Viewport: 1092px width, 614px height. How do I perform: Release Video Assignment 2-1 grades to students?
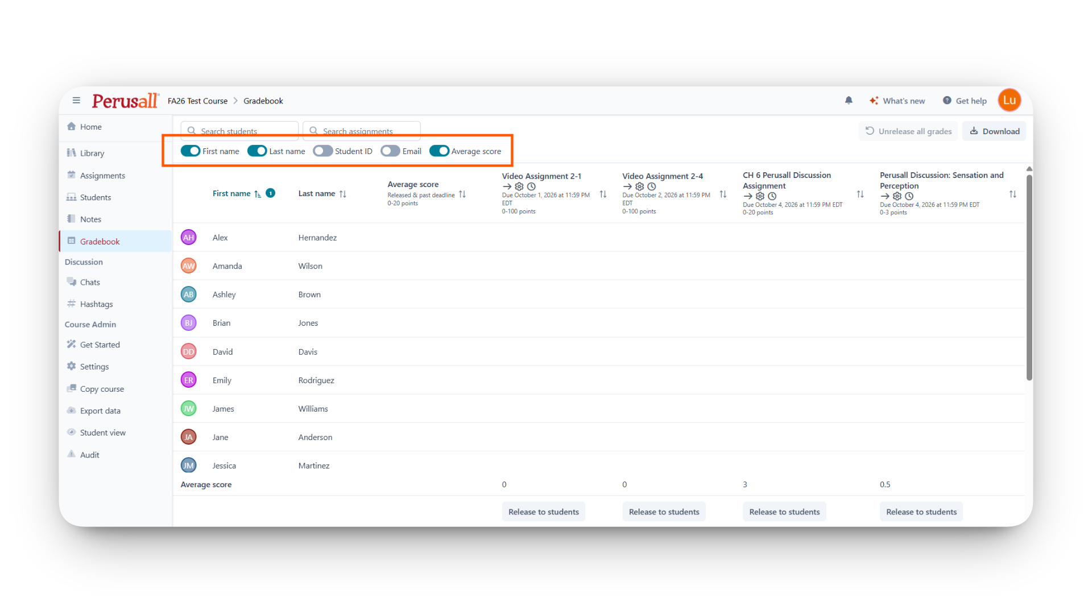(543, 512)
